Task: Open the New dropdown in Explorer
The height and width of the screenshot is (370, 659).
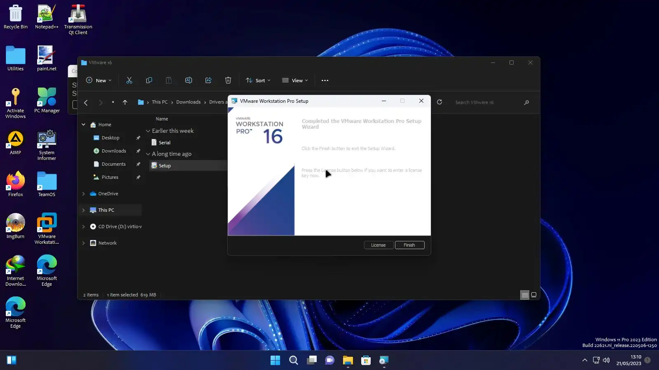Action: click(99, 81)
